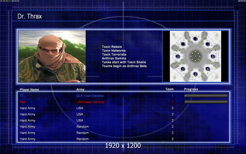Click the Army column header
Image resolution: width=246 pixels, height=154 pixels.
(80, 90)
